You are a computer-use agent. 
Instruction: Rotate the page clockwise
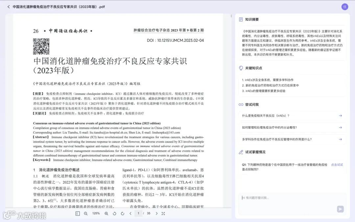(x=123, y=213)
